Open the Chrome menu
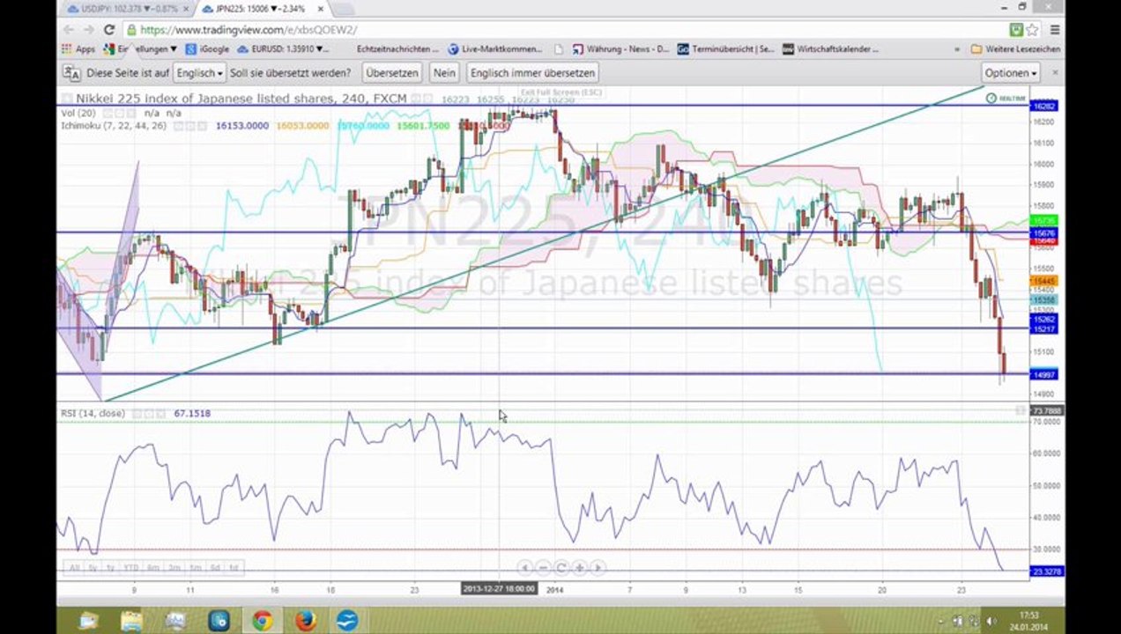This screenshot has height=634, width=1121. tap(1054, 29)
